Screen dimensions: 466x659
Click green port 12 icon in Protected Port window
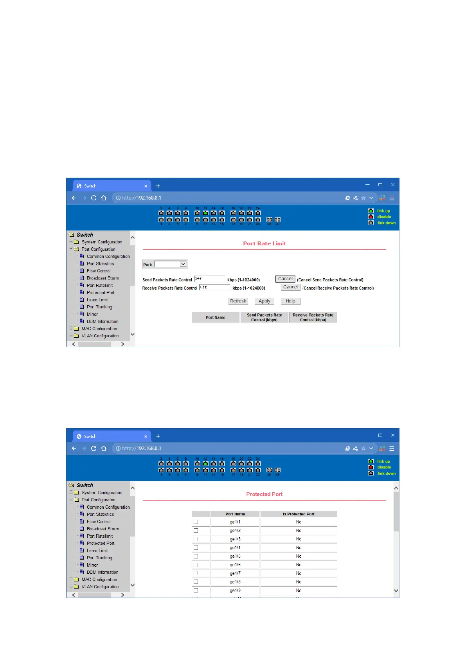[x=205, y=463]
